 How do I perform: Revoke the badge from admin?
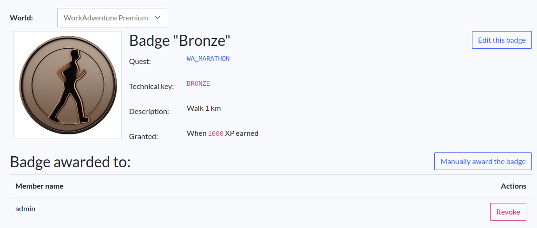tap(508, 212)
